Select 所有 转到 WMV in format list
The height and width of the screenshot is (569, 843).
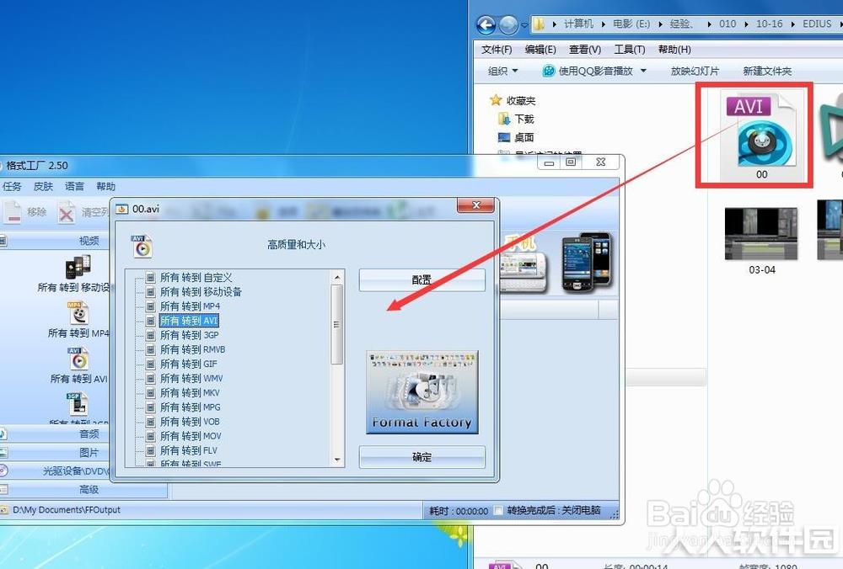pyautogui.click(x=191, y=379)
